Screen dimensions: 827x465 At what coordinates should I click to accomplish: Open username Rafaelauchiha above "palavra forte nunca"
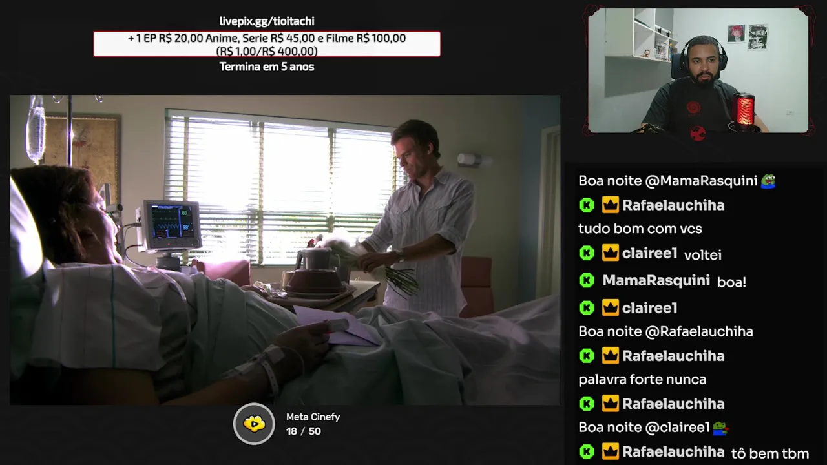pyautogui.click(x=673, y=356)
